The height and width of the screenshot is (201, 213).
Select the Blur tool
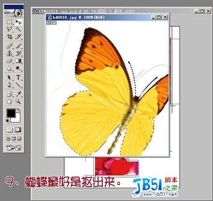[9, 69]
